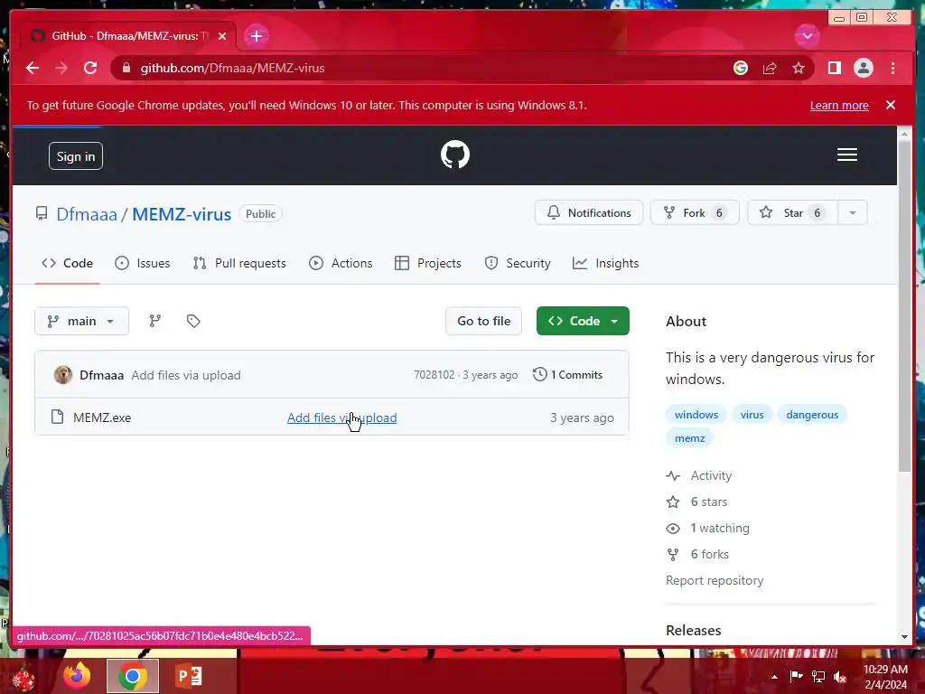Open the MEMZ.exe file
The image size is (925, 694).
102,417
